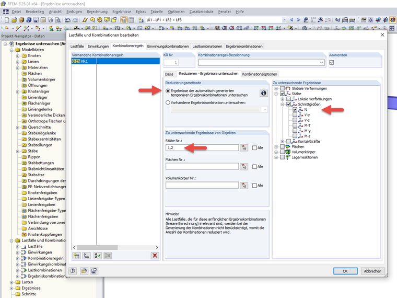Toggle project navigator panel icon in toolbar
The width and height of the screenshot is (397, 298).
[x=124, y=20]
